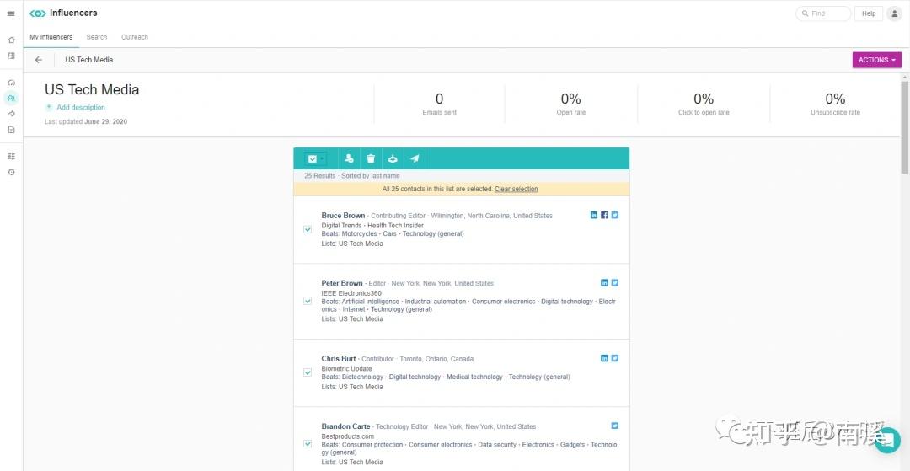Viewport: 910px width, 471px height.
Task: Click 'Digital Trends · Health Tech Insider' text
Action: click(372, 225)
